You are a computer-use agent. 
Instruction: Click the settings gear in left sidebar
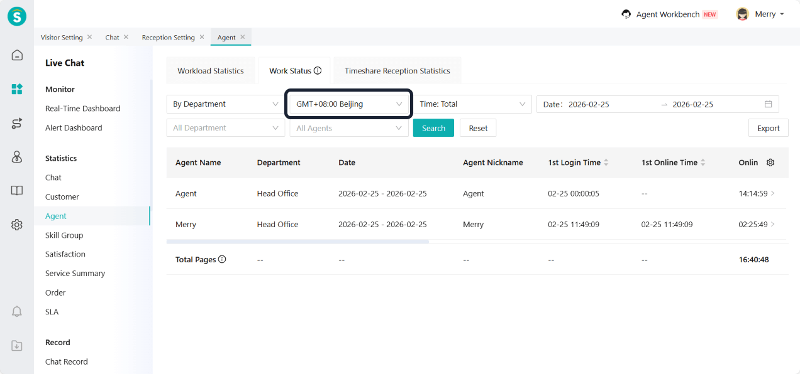pyautogui.click(x=17, y=225)
